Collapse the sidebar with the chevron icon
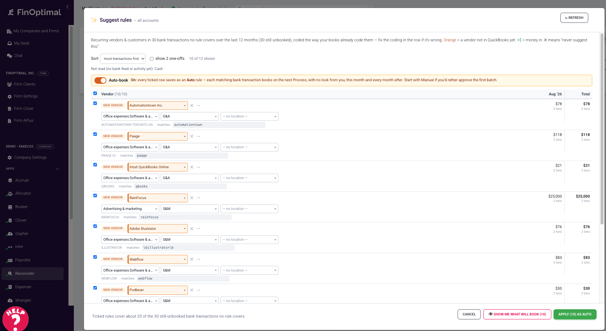The image size is (606, 331). point(67,7)
